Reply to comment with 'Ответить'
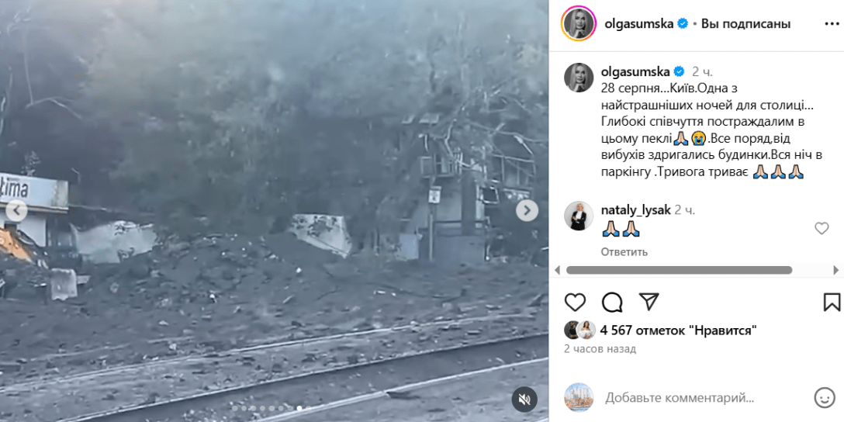The height and width of the screenshot is (422, 844). pos(624,252)
